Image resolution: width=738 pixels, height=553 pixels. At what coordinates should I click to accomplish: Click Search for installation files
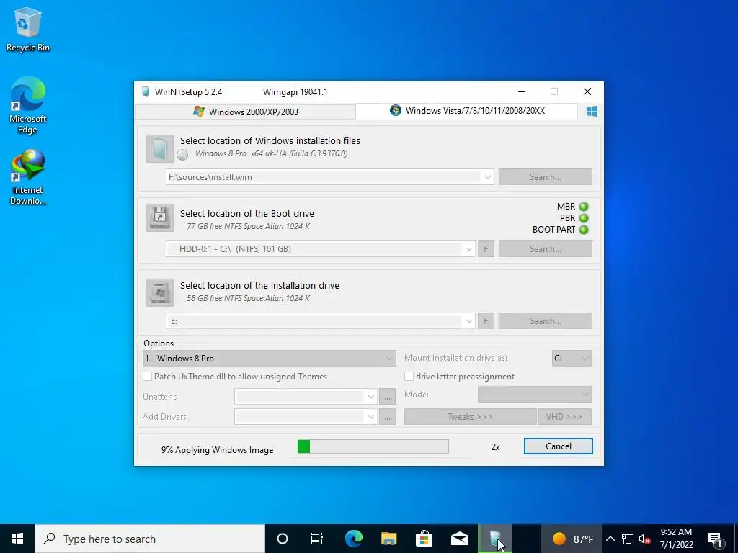pos(545,177)
